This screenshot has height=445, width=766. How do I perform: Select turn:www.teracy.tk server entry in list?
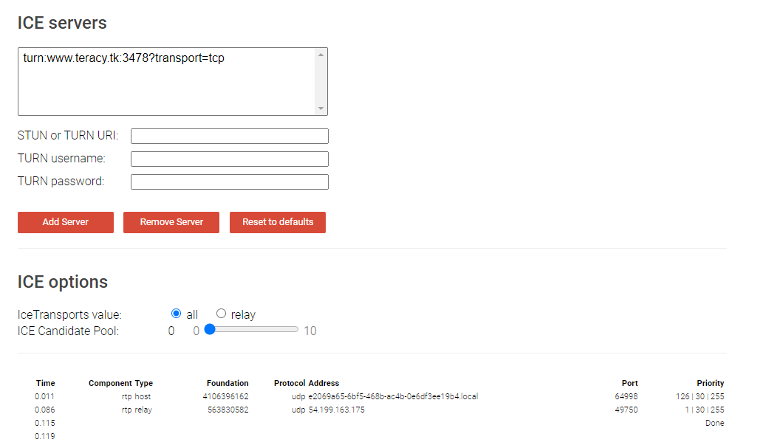click(x=123, y=58)
